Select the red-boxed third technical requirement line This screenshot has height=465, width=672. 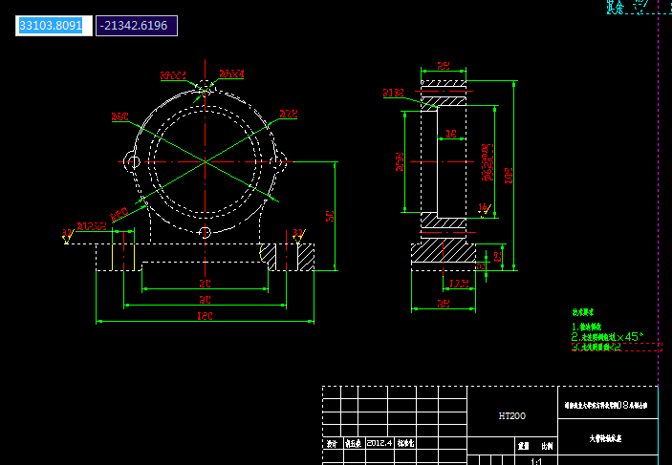point(617,348)
